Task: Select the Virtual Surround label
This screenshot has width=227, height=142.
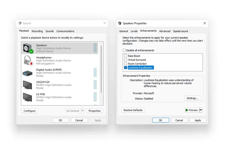Action: click(137, 60)
